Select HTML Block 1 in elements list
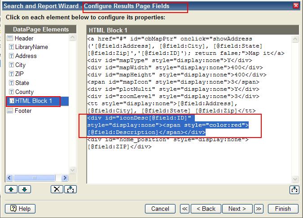Screen dimensions: 303x218 [37, 101]
